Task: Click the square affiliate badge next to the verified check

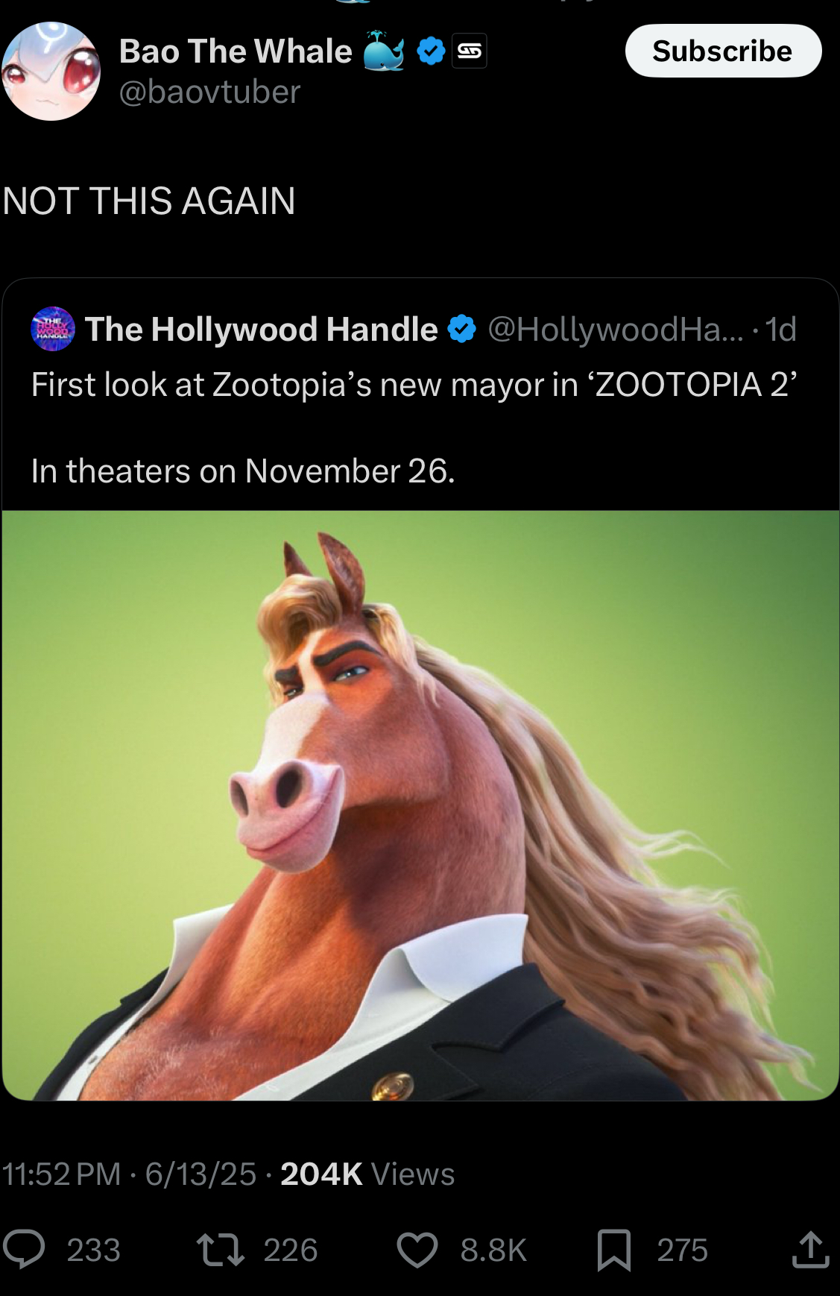Action: click(470, 51)
